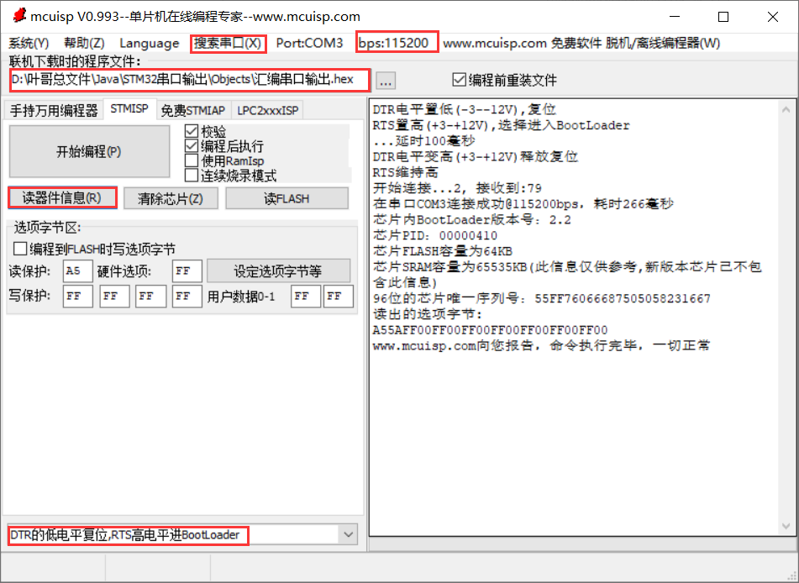The width and height of the screenshot is (799, 583).
Task: Click the 读FLASH button
Action: click(286, 196)
